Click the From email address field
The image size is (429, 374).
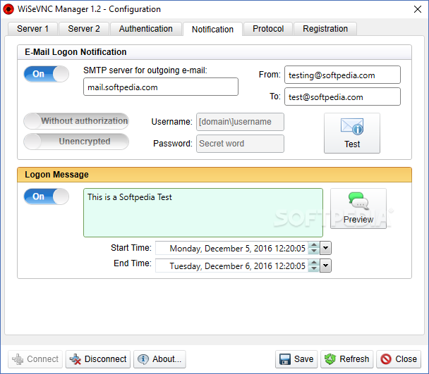tap(342, 75)
